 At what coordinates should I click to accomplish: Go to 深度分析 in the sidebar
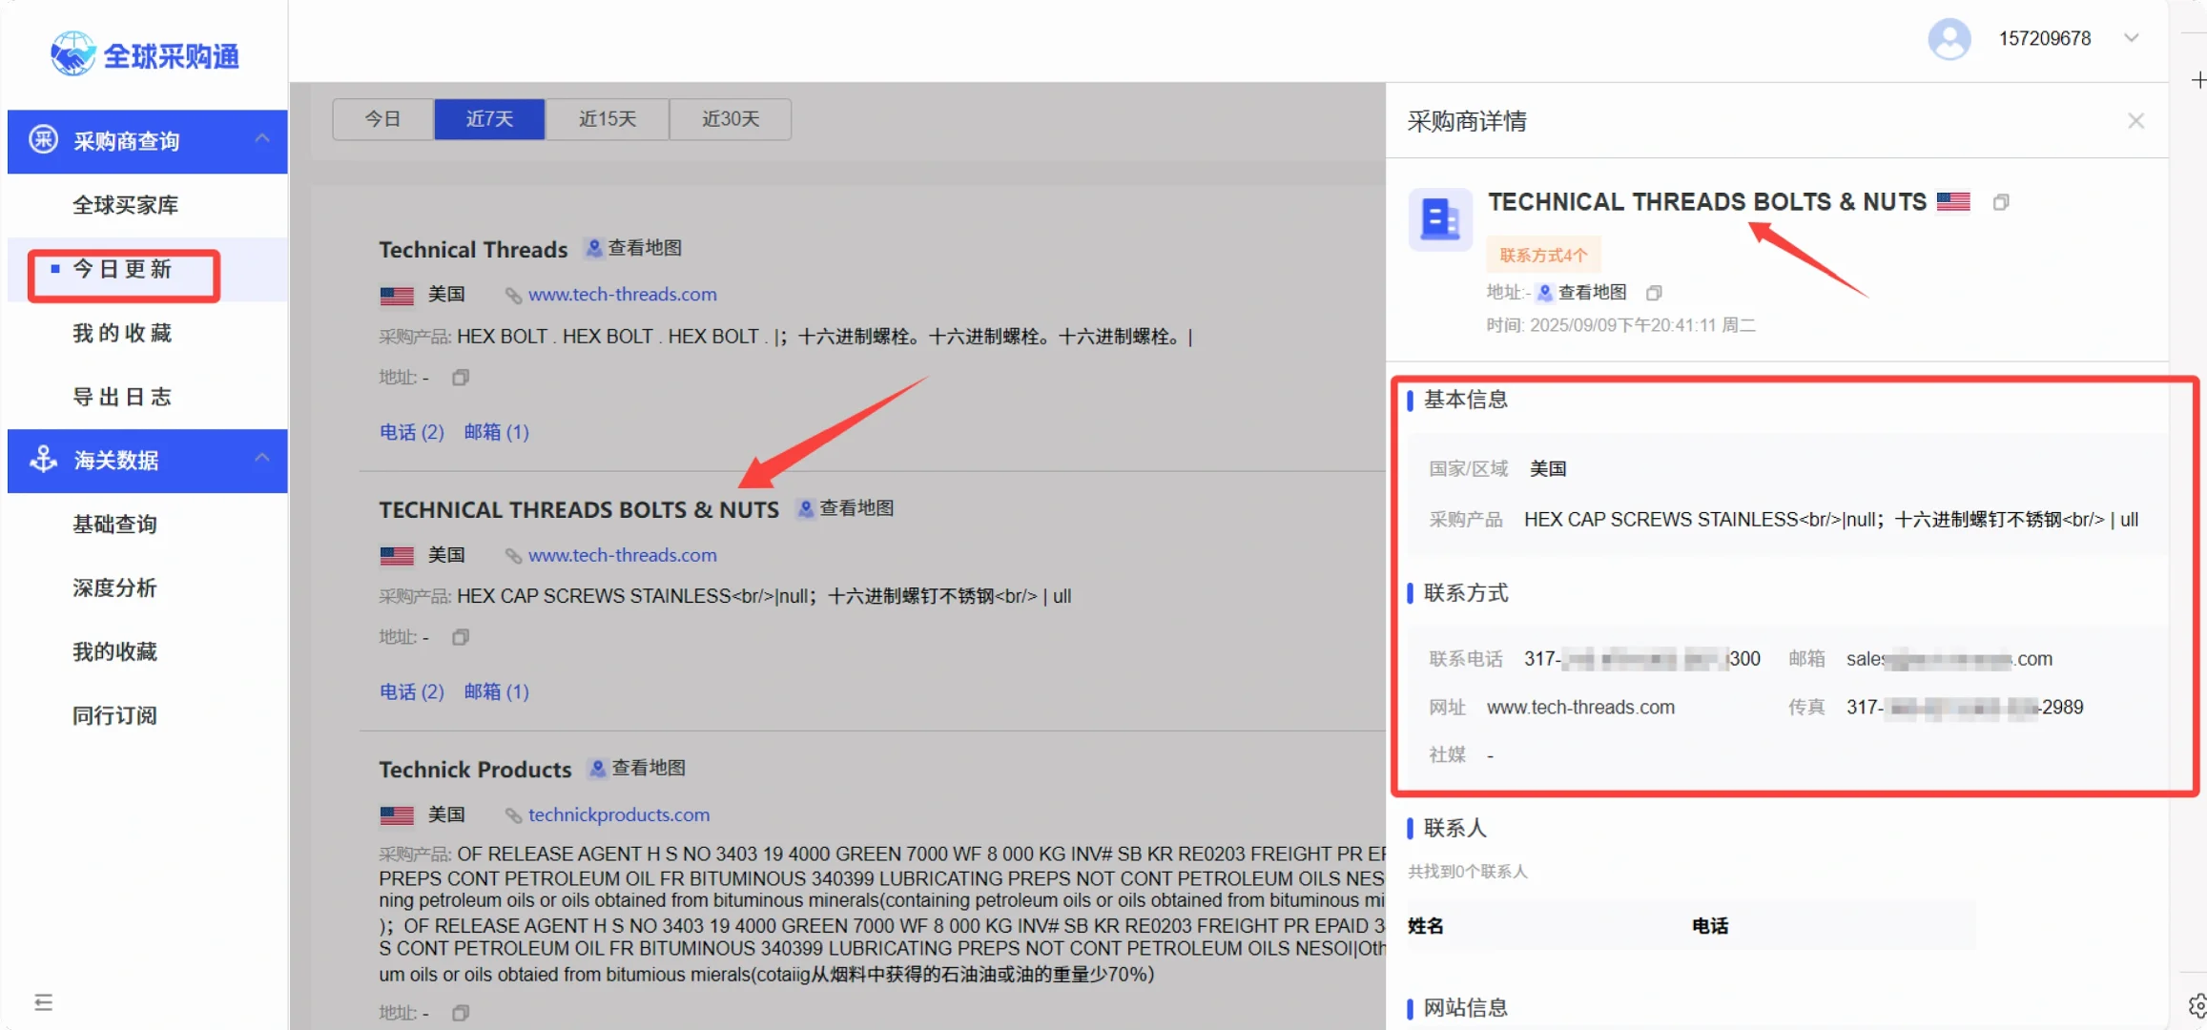(x=114, y=587)
